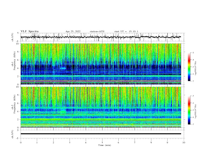This screenshot has height=160, width=207.
Task: Click the '6' kHz tick on ch.2 frequency axis
Action: click(18, 103)
